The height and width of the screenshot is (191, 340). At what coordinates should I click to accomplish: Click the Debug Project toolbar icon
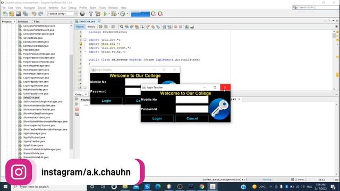(x=114, y=14)
